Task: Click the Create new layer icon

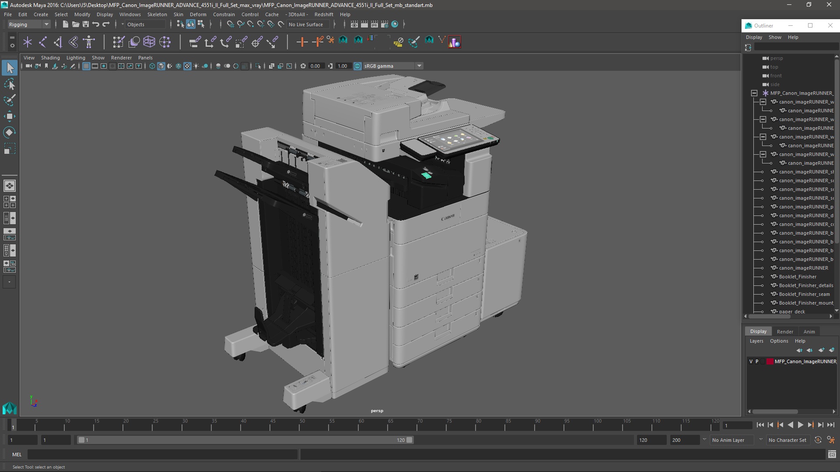Action: pos(821,350)
